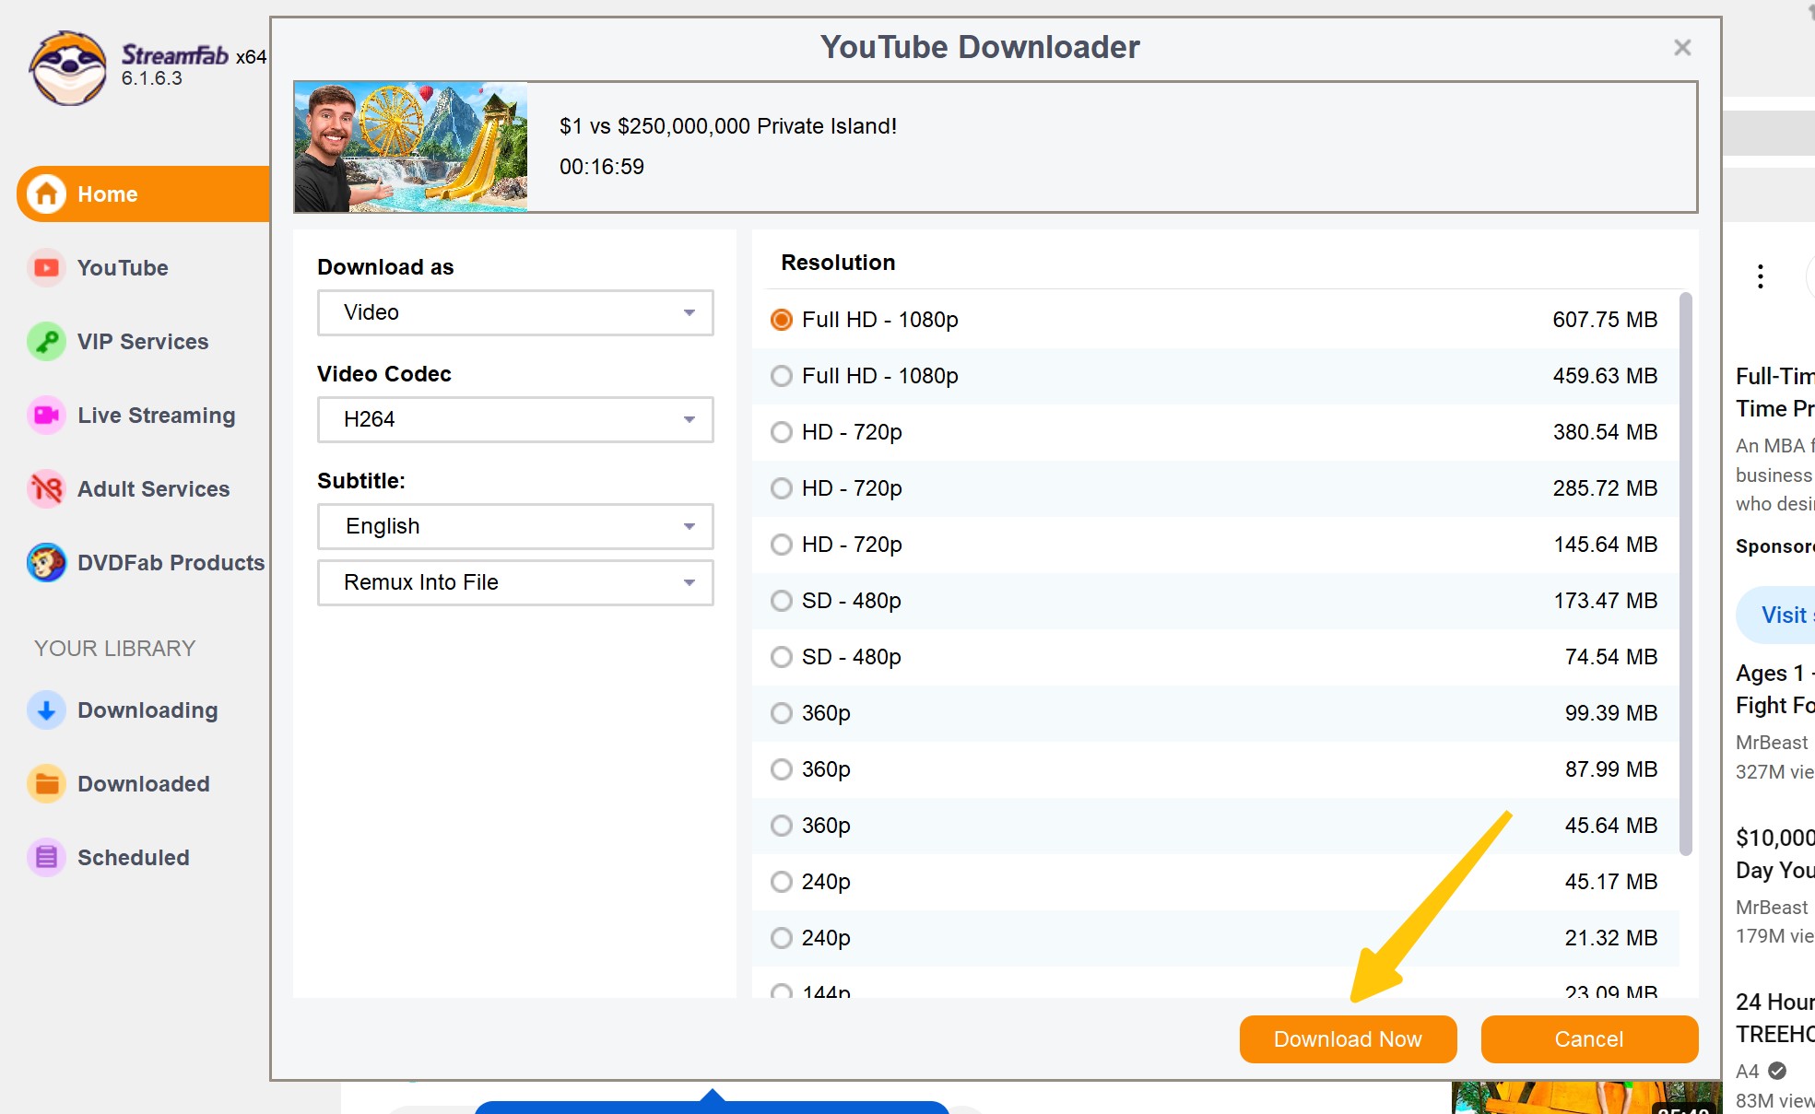This screenshot has width=1815, height=1114.
Task: Open the Subtitle language dropdown
Action: pyautogui.click(x=514, y=526)
